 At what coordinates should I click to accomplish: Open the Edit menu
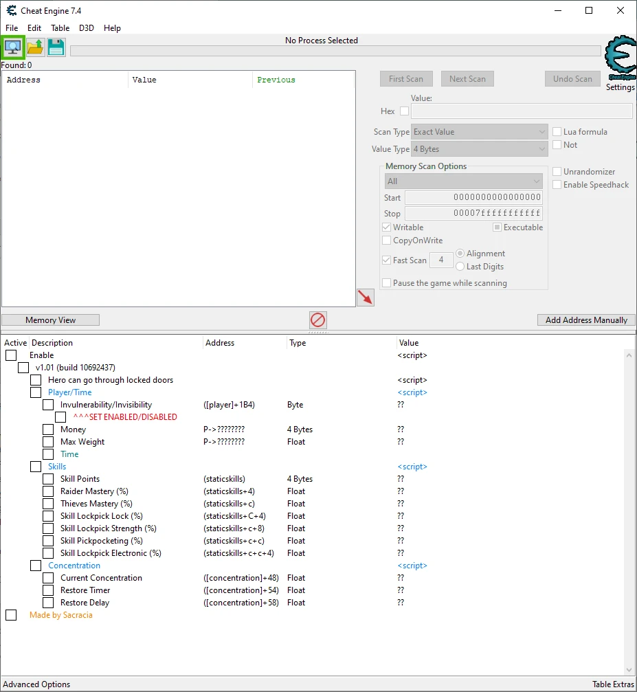pyautogui.click(x=34, y=27)
